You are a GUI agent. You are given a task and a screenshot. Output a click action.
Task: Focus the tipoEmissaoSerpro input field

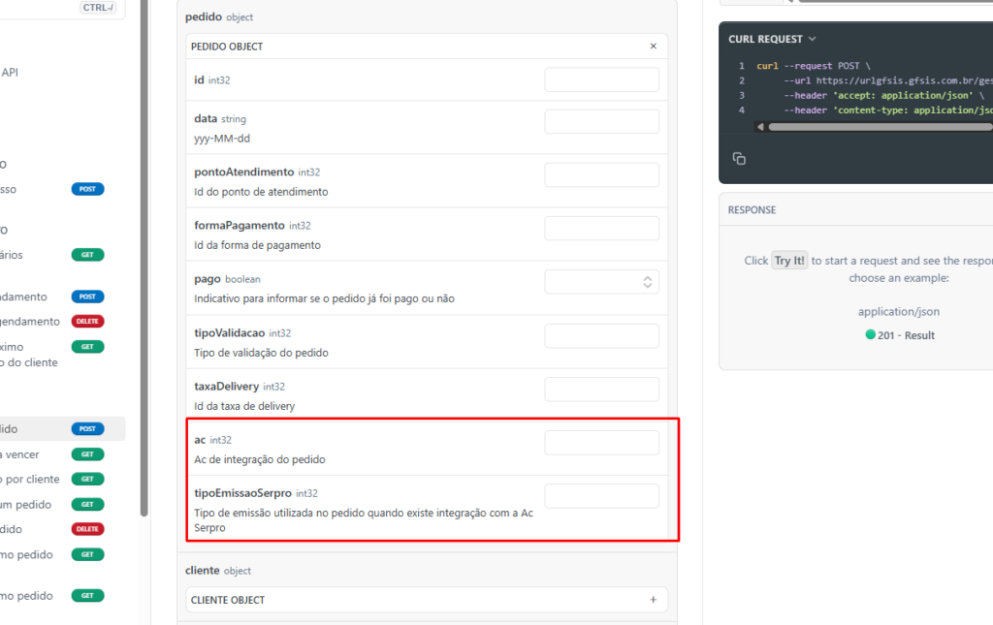pyautogui.click(x=601, y=496)
